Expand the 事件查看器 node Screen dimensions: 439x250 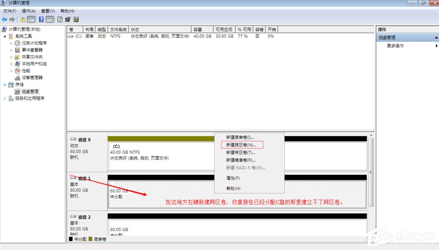point(11,50)
